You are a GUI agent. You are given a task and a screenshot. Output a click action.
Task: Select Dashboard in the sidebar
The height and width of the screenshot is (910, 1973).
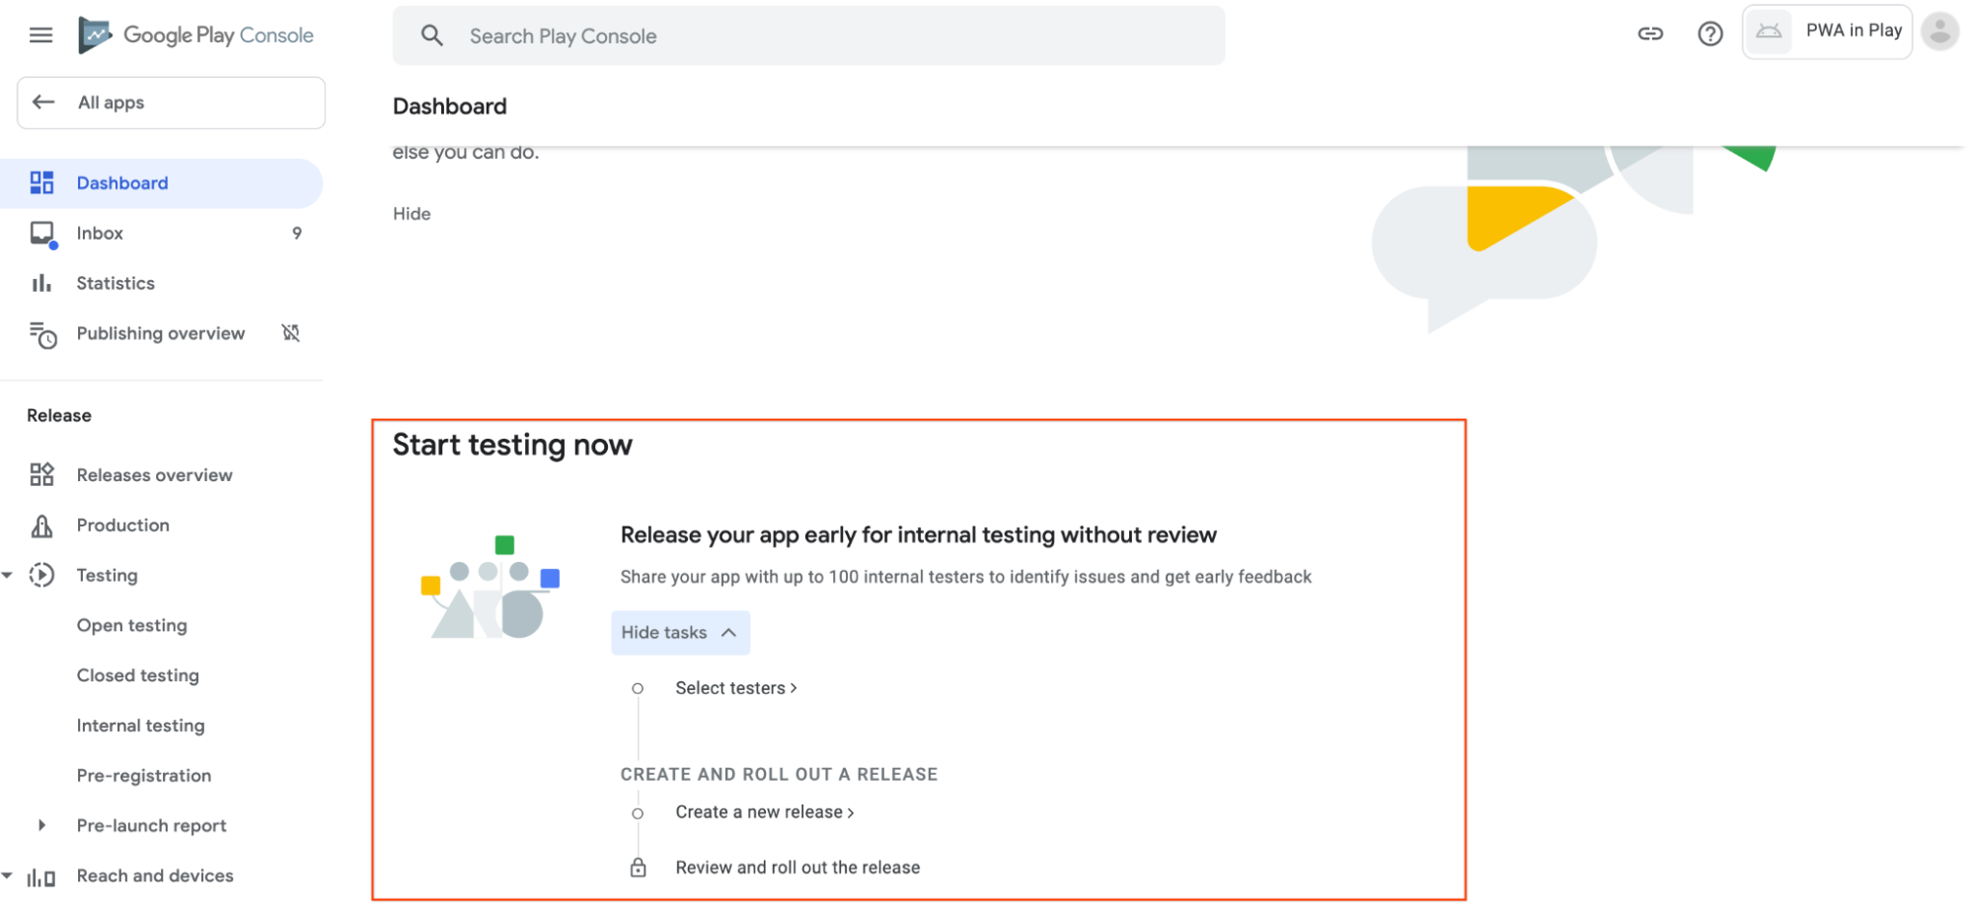(121, 182)
